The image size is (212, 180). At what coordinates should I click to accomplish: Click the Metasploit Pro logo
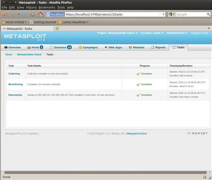click(25, 37)
